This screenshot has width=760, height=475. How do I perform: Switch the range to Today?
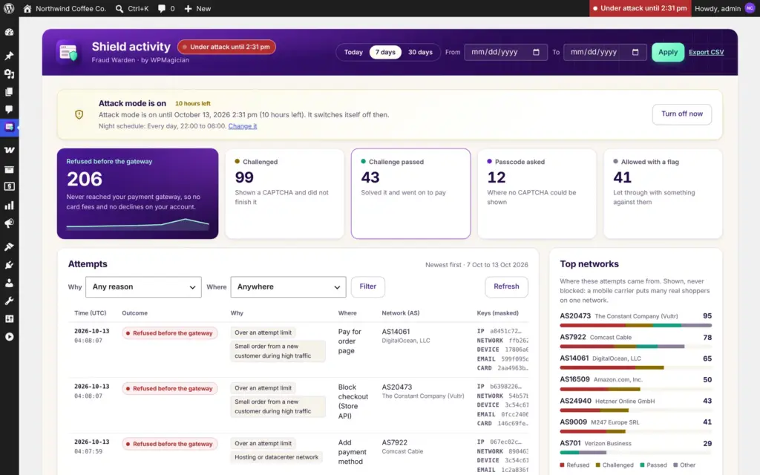tap(353, 53)
